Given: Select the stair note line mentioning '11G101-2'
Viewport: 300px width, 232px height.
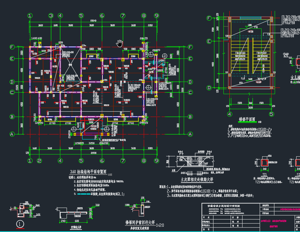Looking at the screenshot, I should [249, 129].
